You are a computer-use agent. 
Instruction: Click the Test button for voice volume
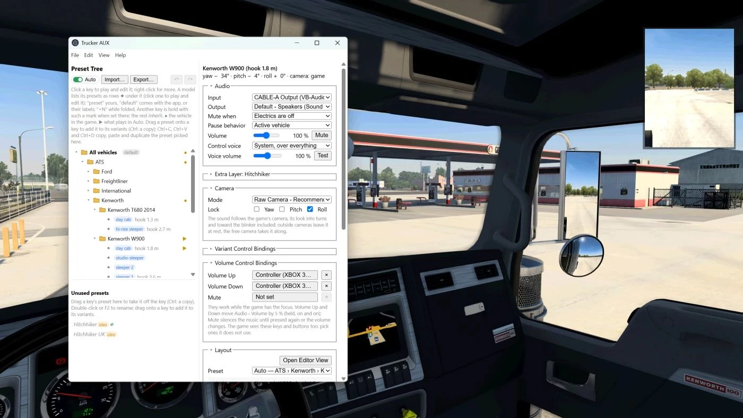pos(323,156)
